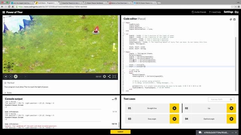Share the replay via the share icon
The width and height of the screenshot is (241, 135).
[109, 76]
